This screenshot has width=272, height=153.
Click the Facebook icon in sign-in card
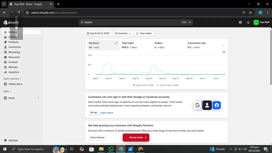tap(216, 105)
